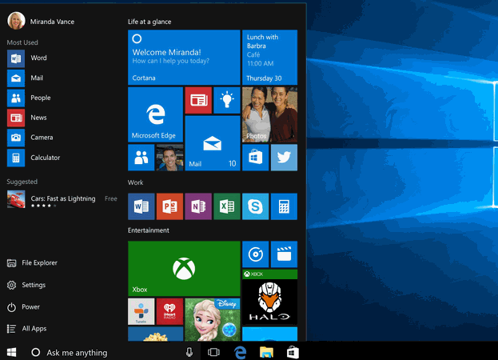The image size is (498, 360).
Task: Launch OneNote tile in Work group
Action: click(x=198, y=206)
